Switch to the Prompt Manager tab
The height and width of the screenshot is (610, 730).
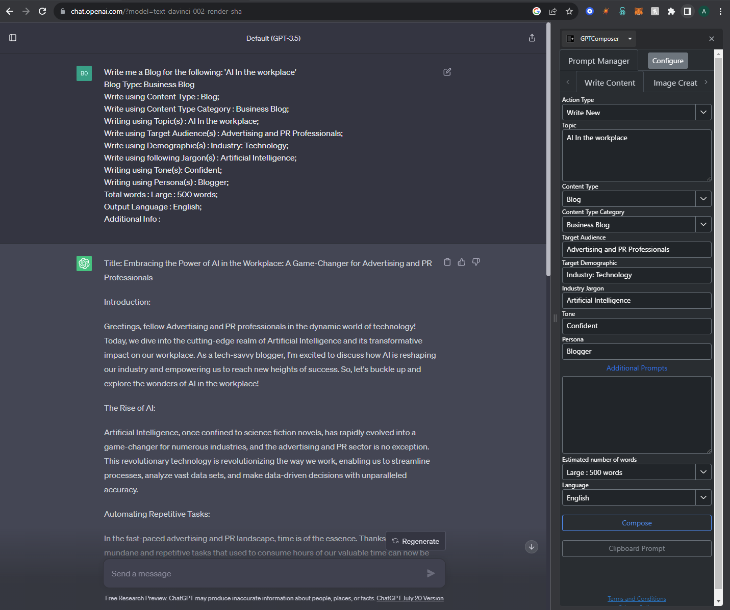click(x=598, y=61)
